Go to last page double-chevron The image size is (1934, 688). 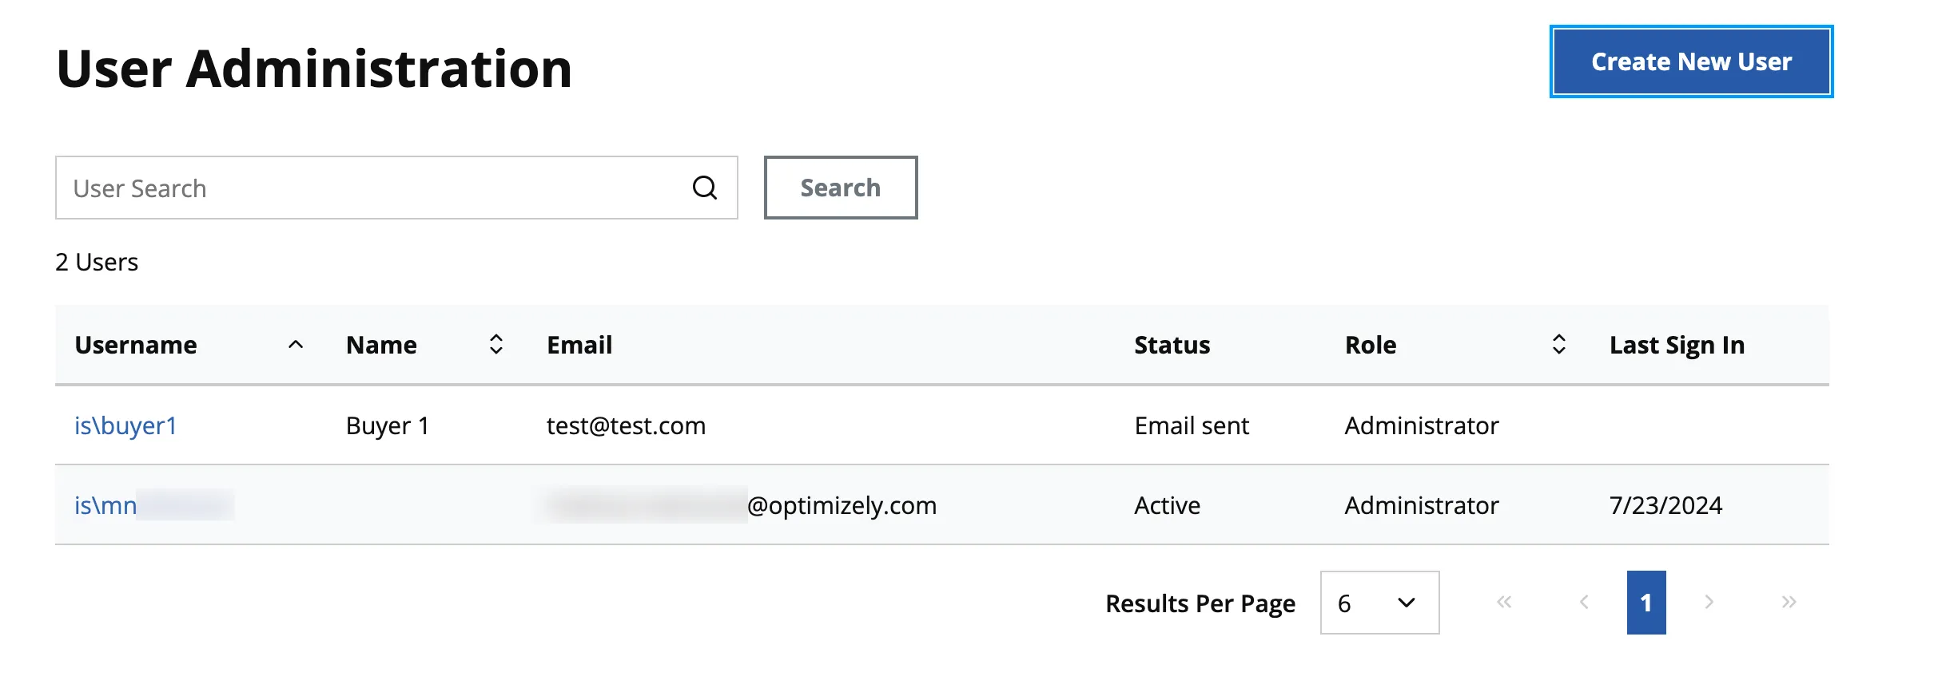[x=1789, y=602]
